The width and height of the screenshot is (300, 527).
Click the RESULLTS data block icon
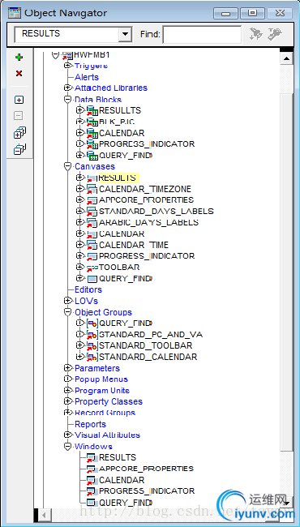tap(92, 111)
